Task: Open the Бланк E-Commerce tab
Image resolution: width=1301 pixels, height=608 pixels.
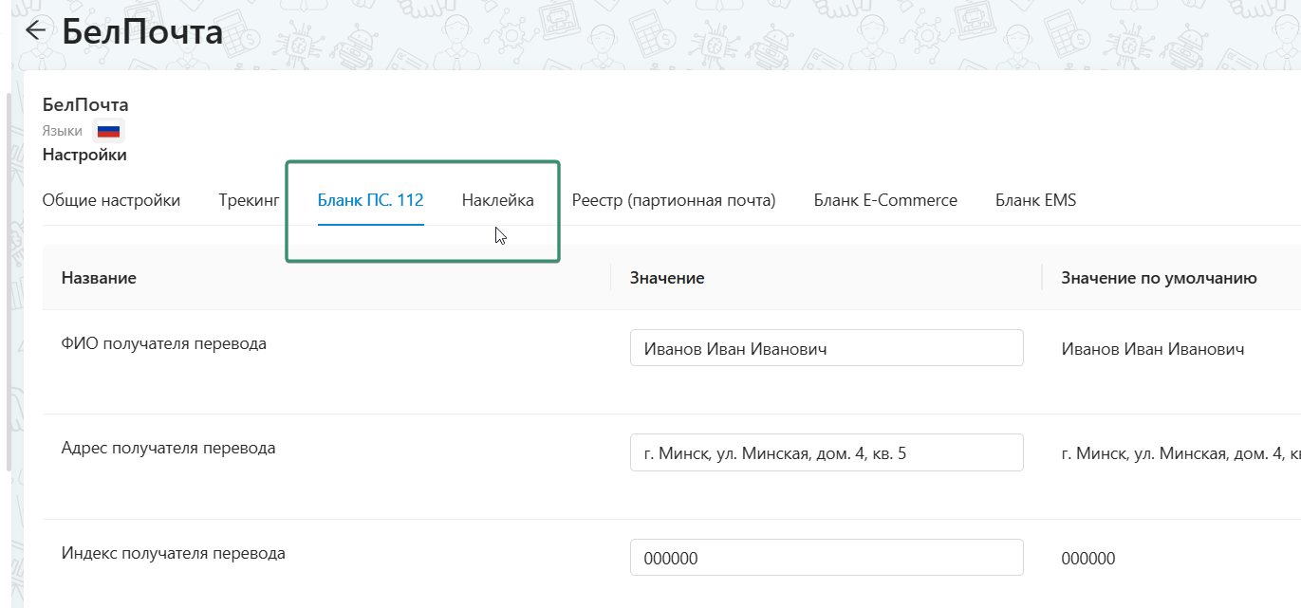Action: pyautogui.click(x=885, y=200)
